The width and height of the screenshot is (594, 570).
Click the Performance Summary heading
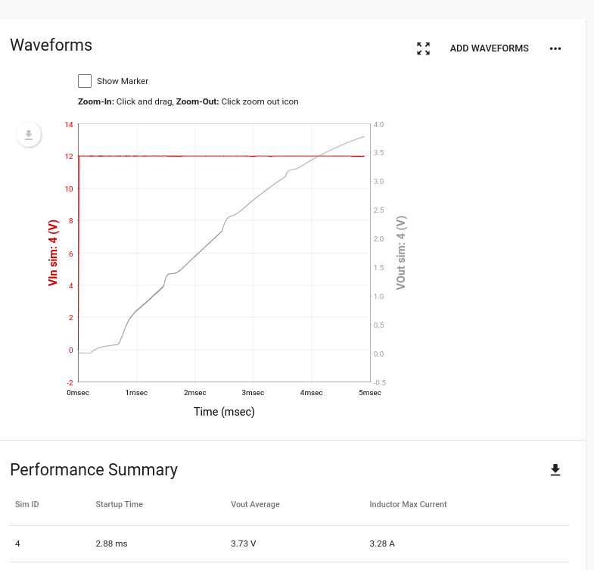(x=94, y=470)
